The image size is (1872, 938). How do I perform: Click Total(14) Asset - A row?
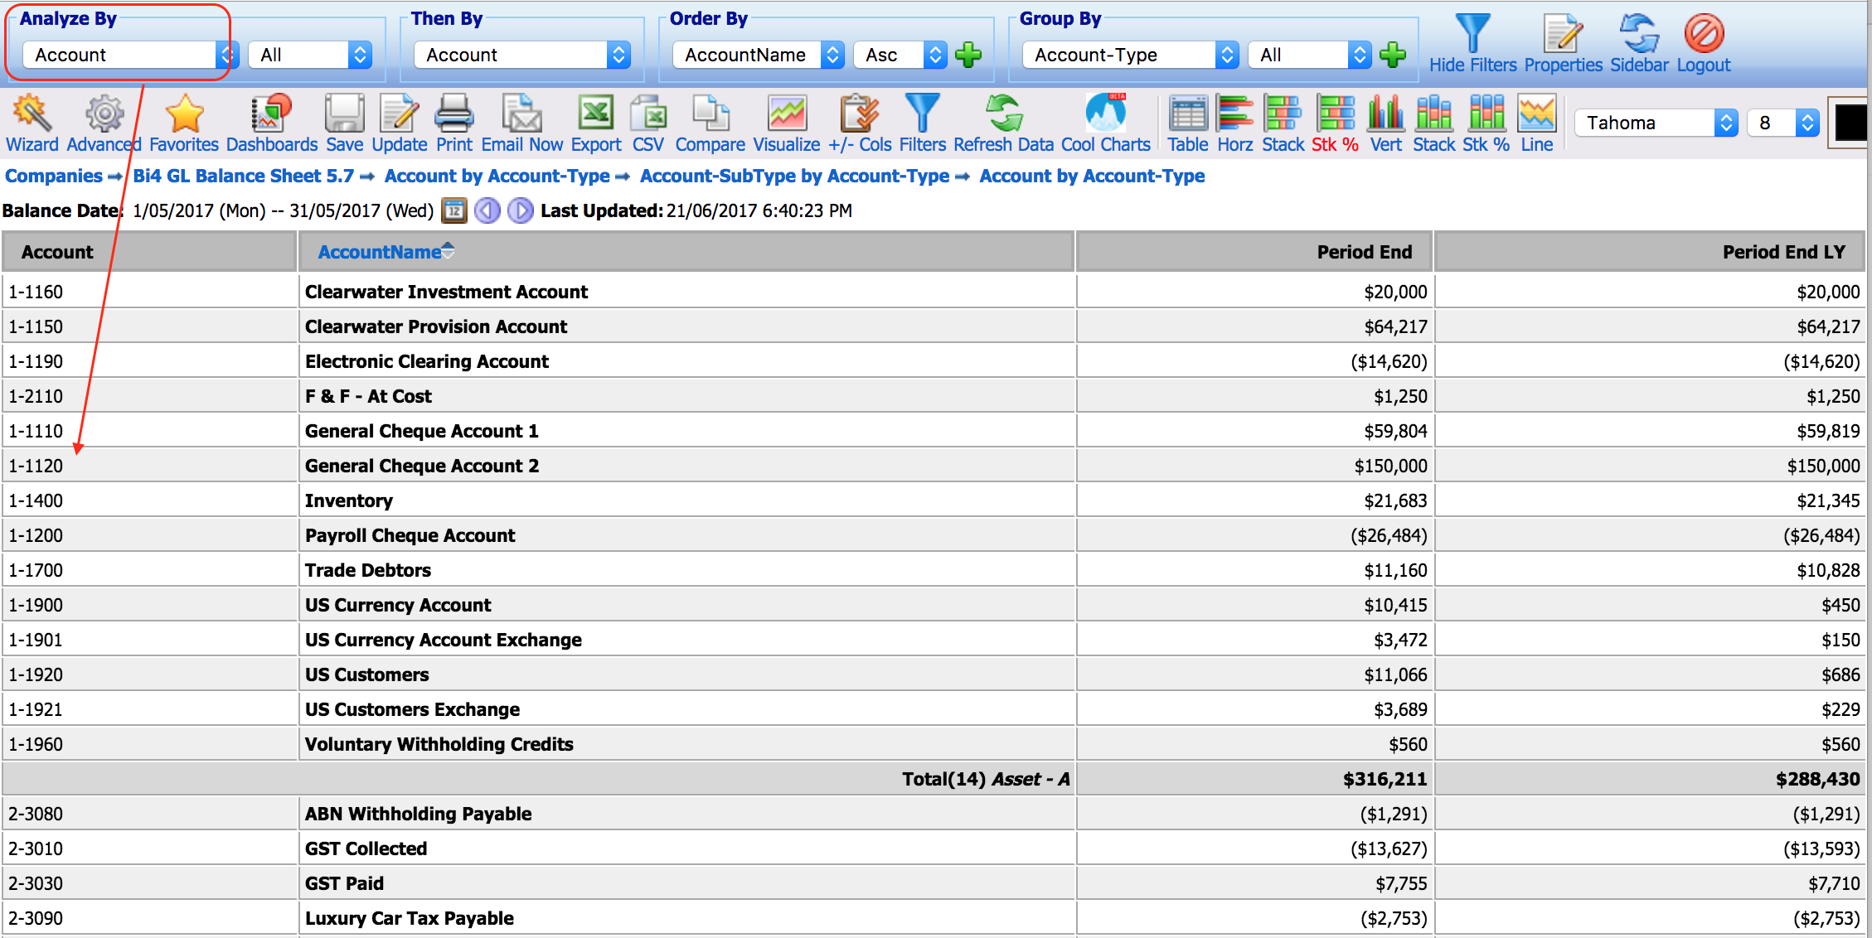pyautogui.click(x=934, y=779)
